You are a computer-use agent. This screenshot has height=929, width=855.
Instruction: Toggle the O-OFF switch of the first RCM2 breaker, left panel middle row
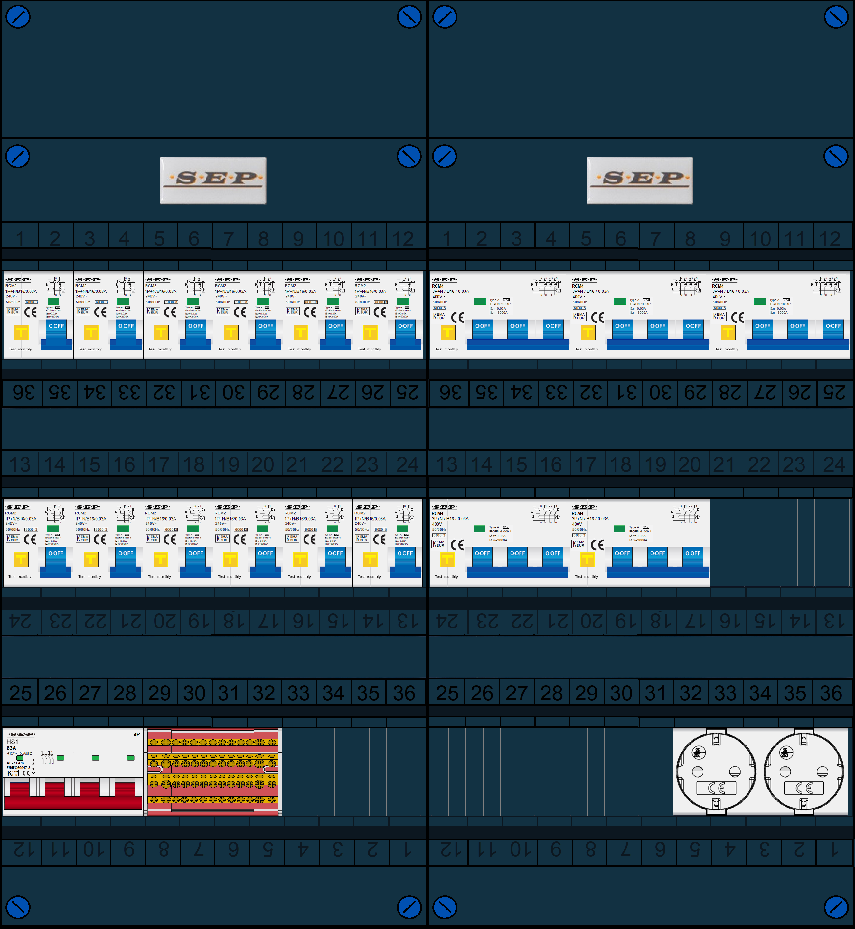56,562
